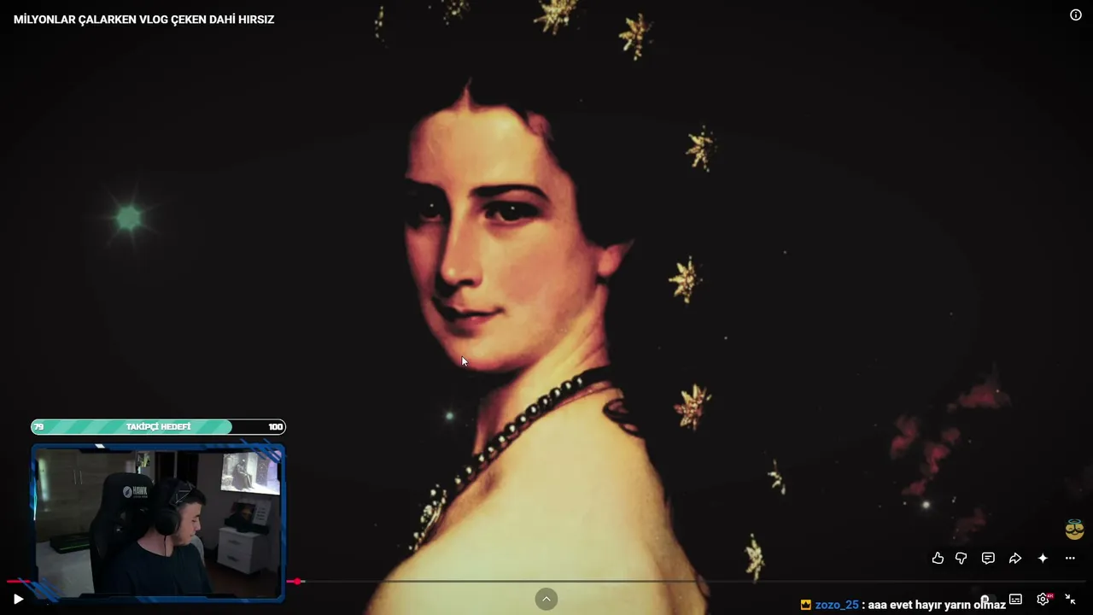
Task: Play the video
Action: point(18,599)
